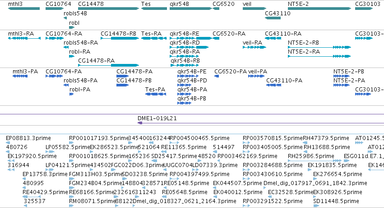
Task: Click transcript NT5E-2-RA
Action: click(319, 56)
